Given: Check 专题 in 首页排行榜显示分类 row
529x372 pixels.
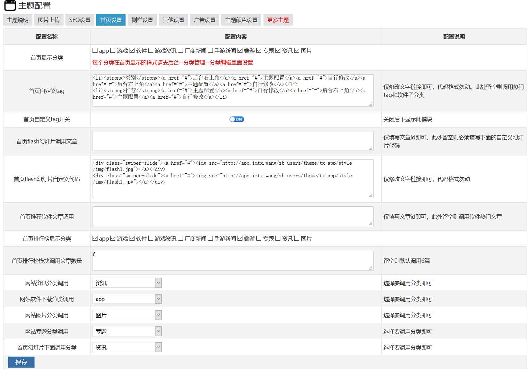Looking at the screenshot, I should point(259,238).
